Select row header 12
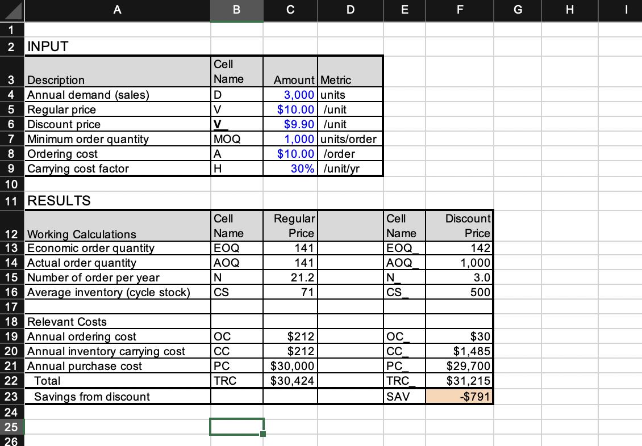The width and height of the screenshot is (642, 446). (x=11, y=233)
